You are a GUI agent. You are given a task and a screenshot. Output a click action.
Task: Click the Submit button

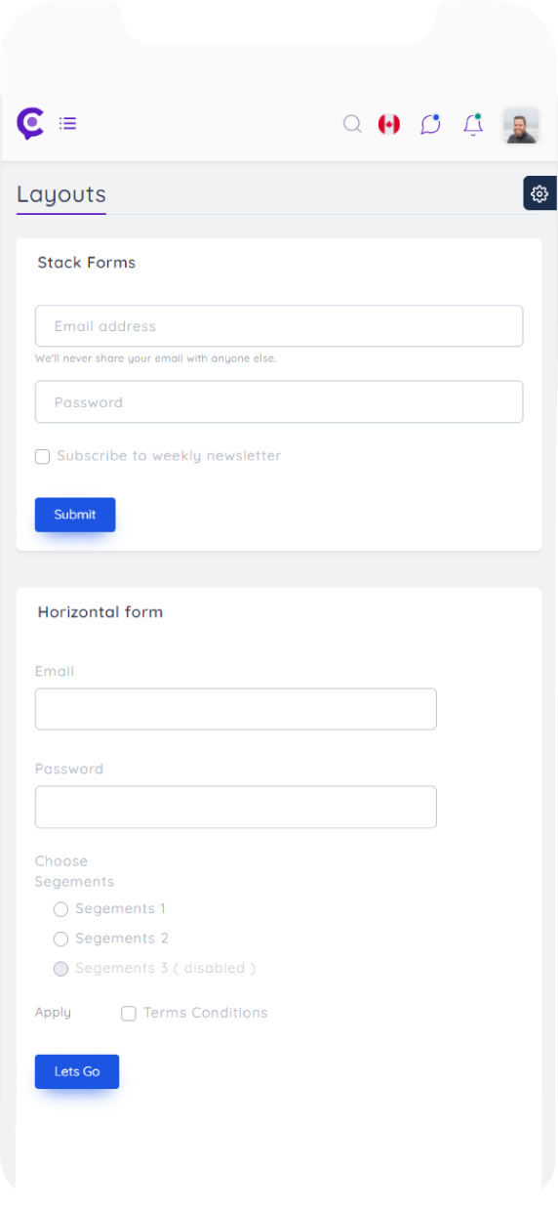[x=75, y=515]
